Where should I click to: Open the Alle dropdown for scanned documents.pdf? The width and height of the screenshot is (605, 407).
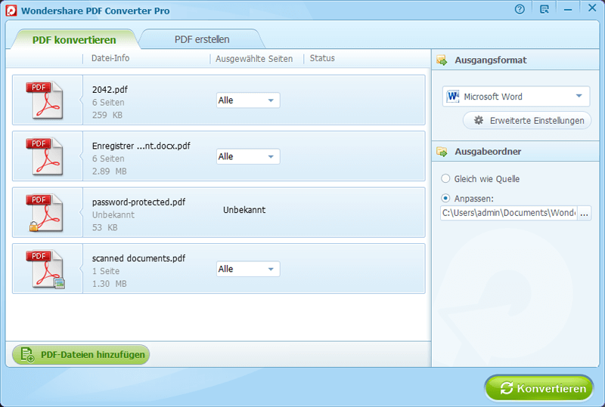pos(248,269)
